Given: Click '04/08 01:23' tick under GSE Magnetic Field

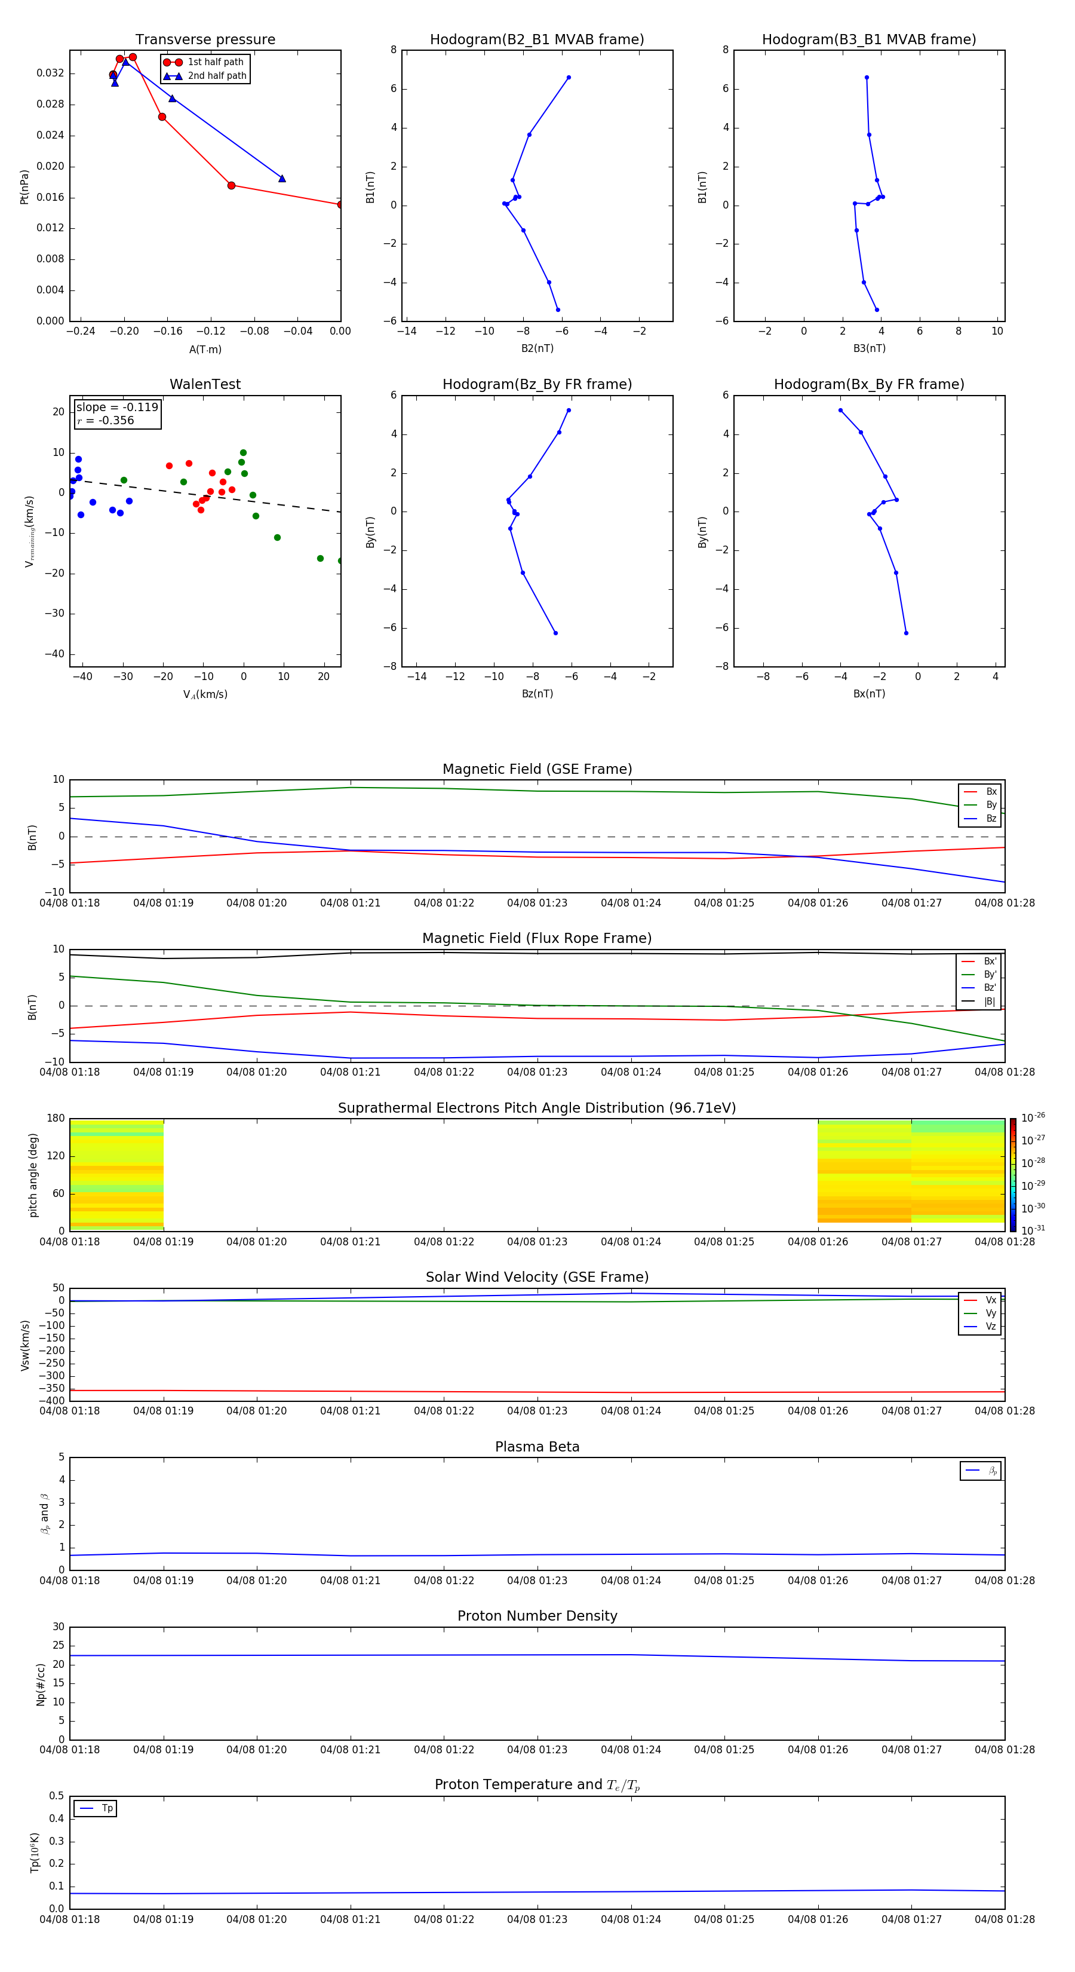Looking at the screenshot, I should tap(537, 902).
